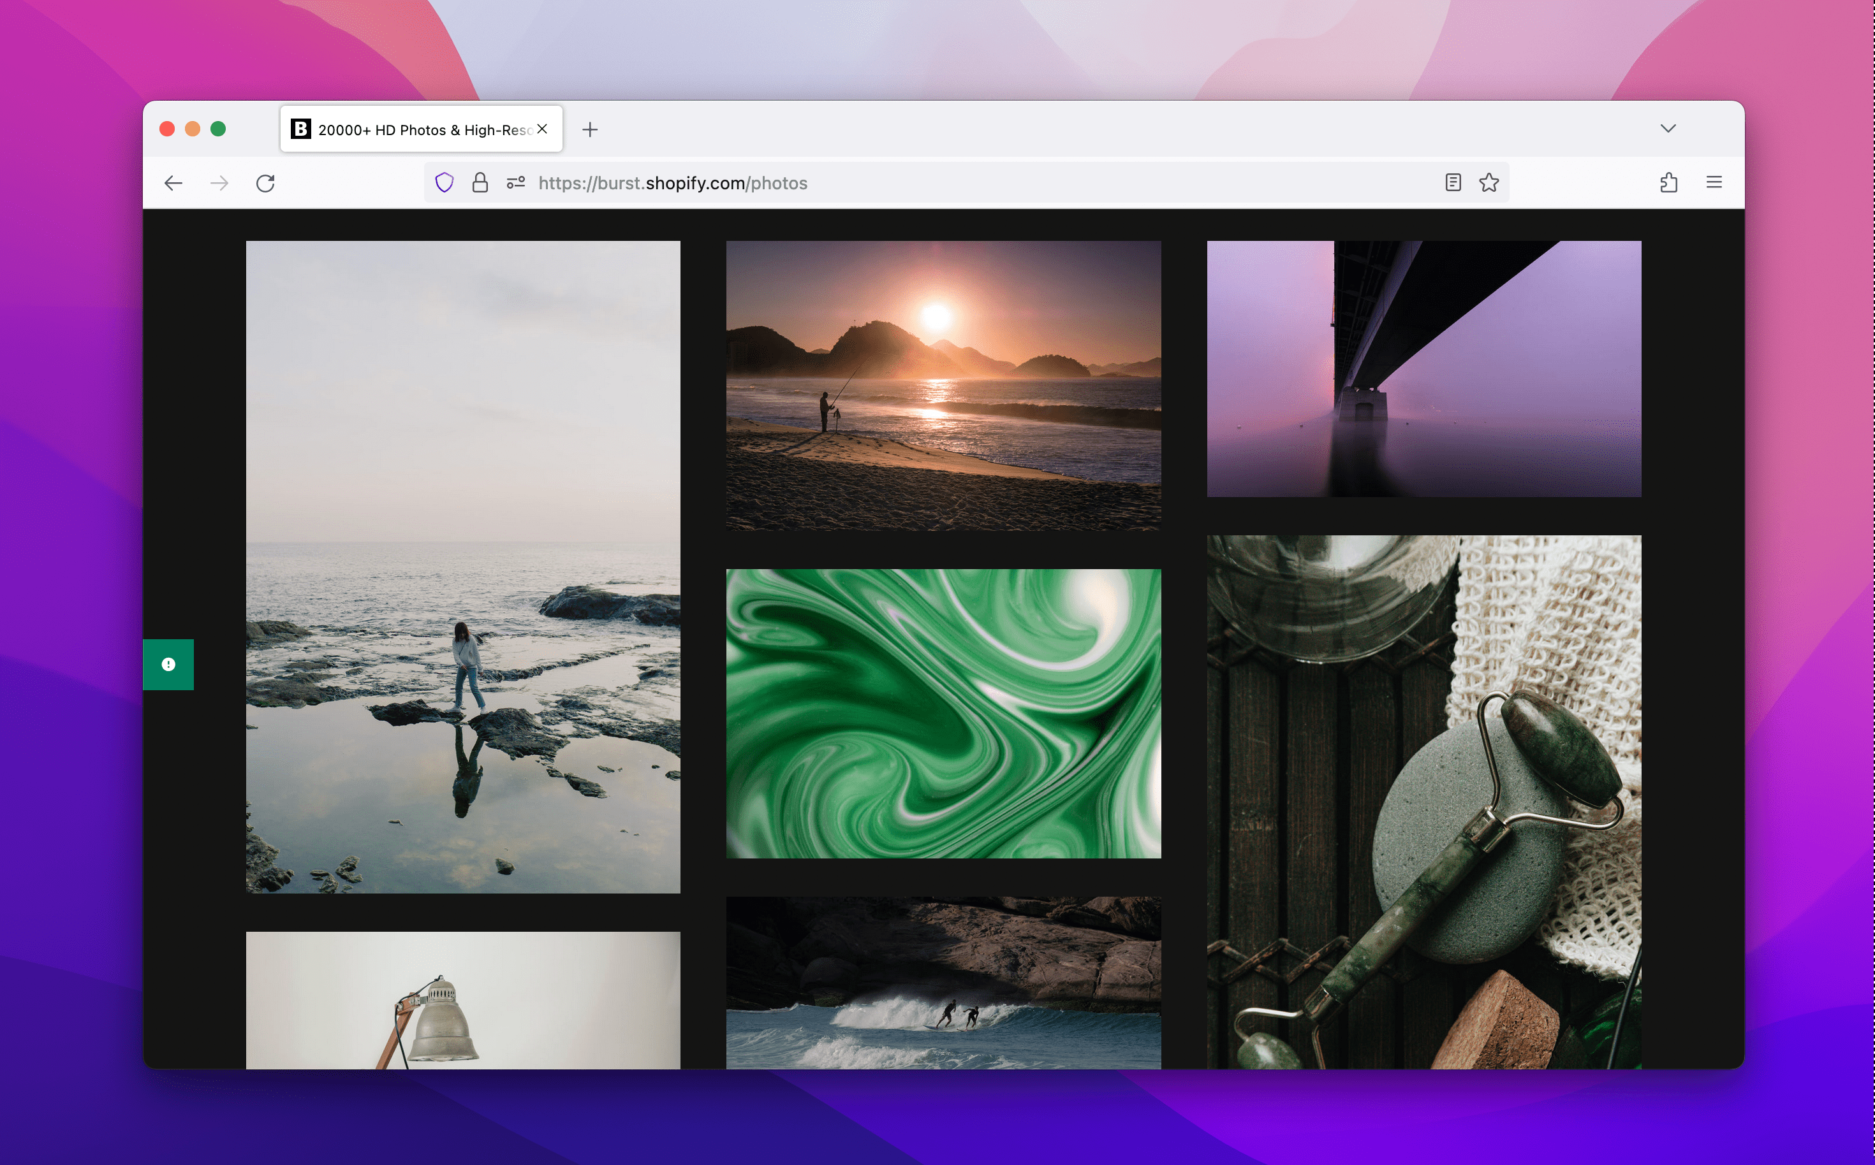The image size is (1875, 1165).
Task: Open the purple foggy bridge photo
Action: pos(1423,368)
